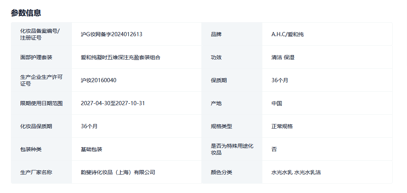
Task: Click the 品牌 label cell
Action: click(x=216, y=34)
